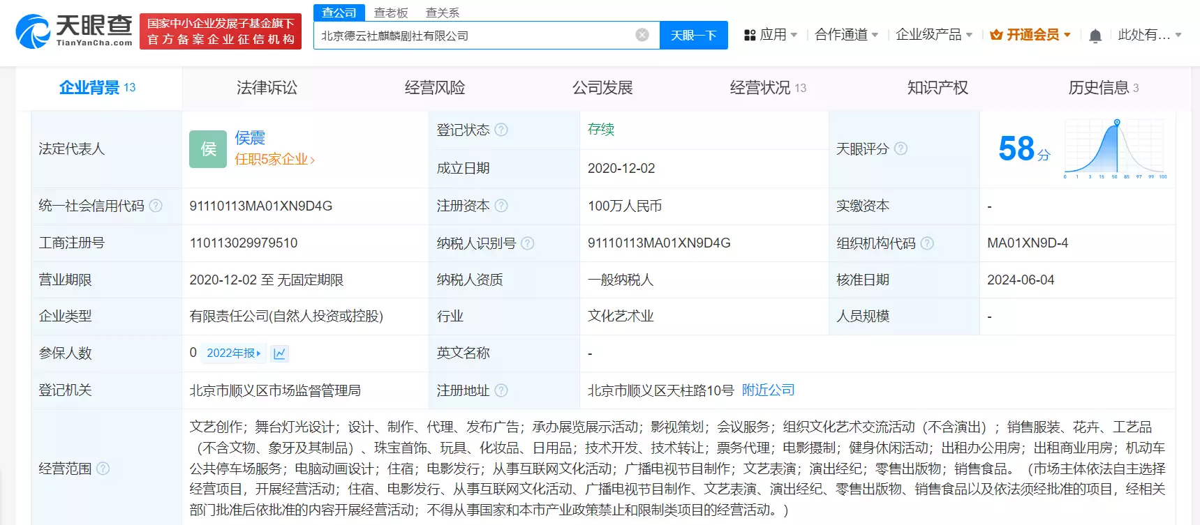Clear the search box with the X icon
The height and width of the screenshot is (525, 1200).
click(642, 35)
